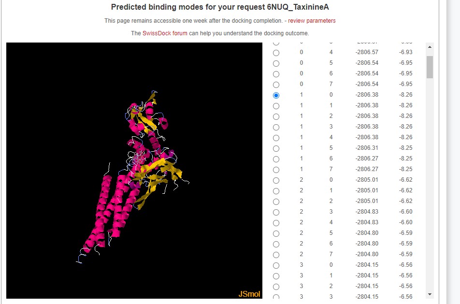This screenshot has width=460, height=304.
Task: Select radio button for cluster 3 element 0
Action: 276,265
